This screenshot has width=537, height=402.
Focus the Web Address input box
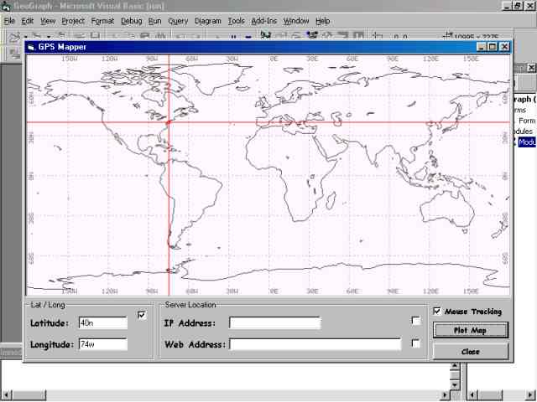pyautogui.click(x=316, y=344)
